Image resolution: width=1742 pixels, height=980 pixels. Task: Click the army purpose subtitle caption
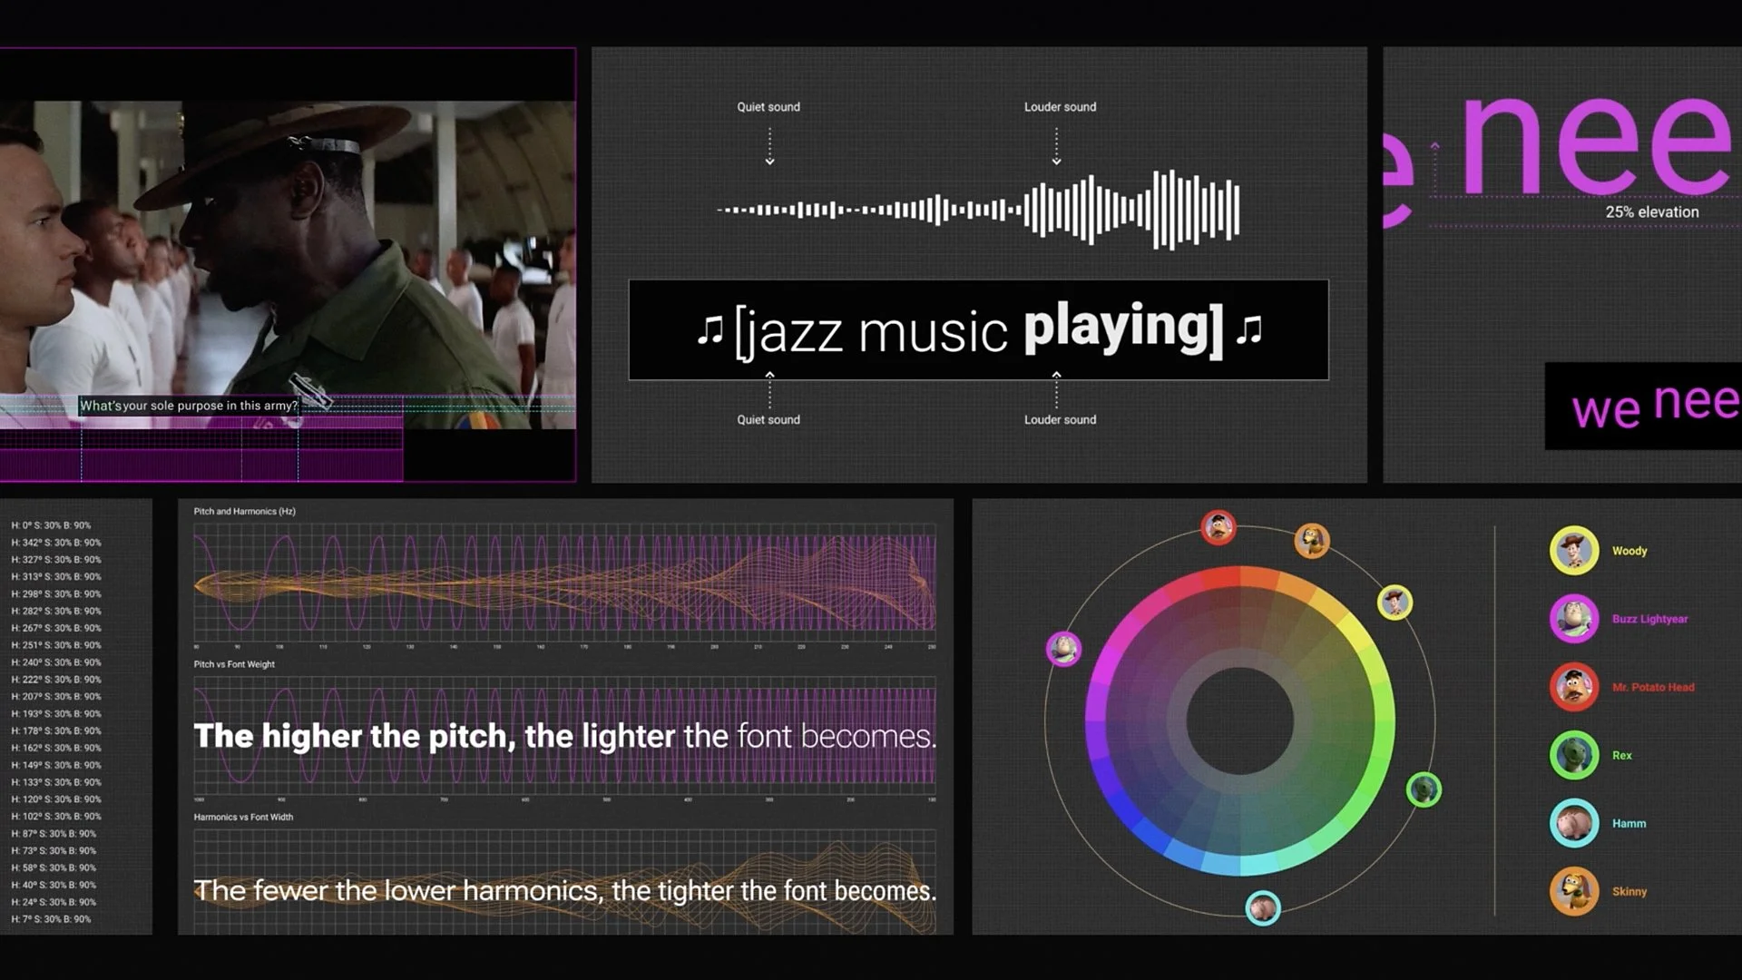pos(188,406)
